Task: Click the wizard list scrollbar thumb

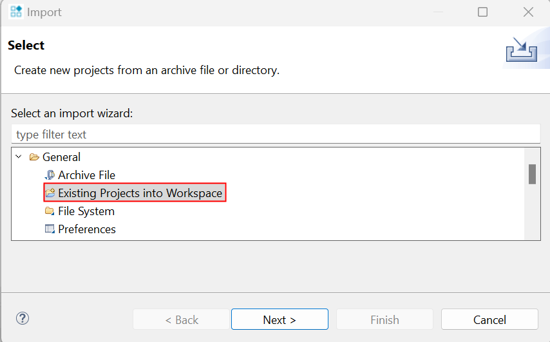Action: click(x=532, y=174)
